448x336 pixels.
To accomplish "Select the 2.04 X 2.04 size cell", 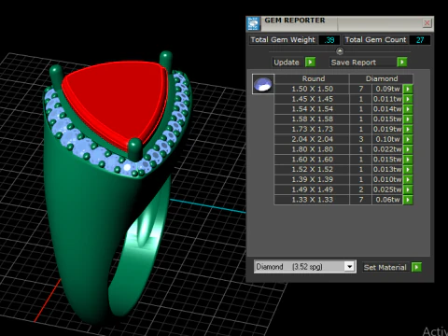I will tap(312, 139).
